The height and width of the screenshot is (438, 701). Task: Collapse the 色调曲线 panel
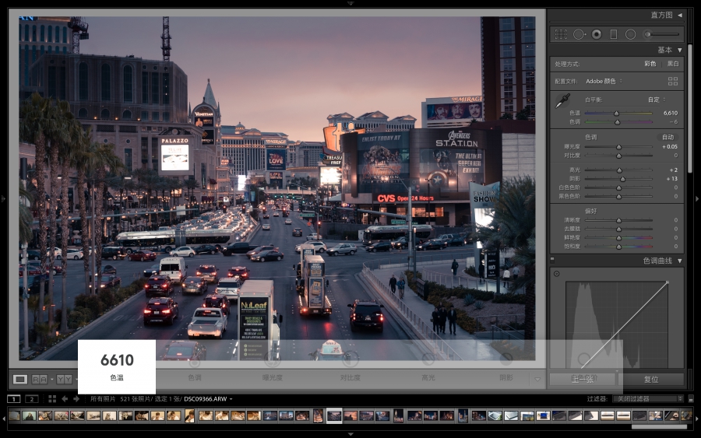tap(680, 261)
